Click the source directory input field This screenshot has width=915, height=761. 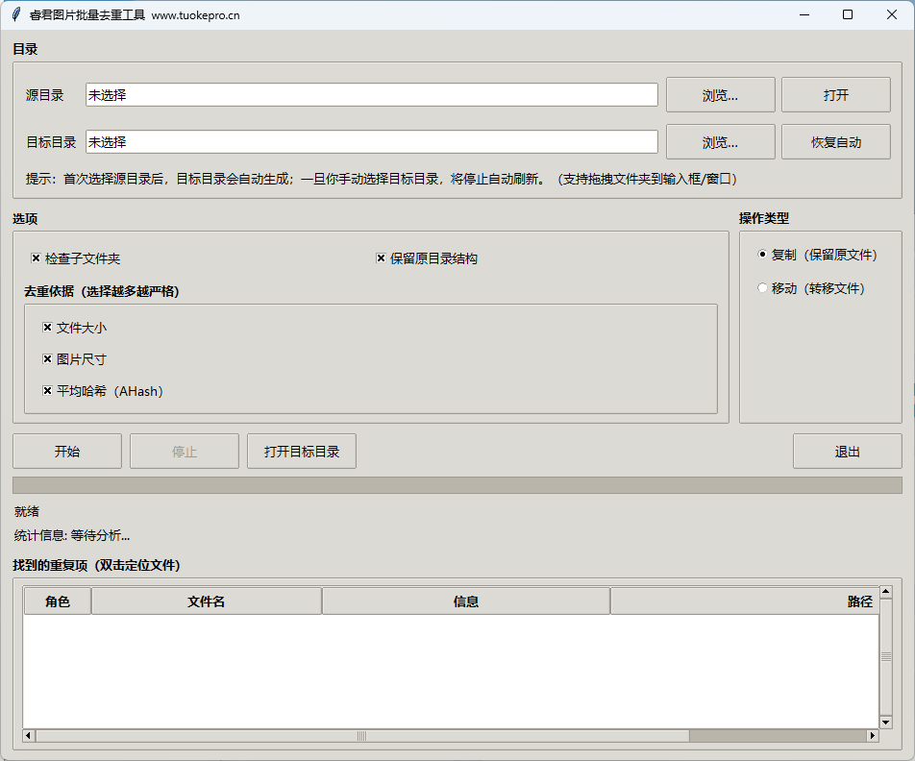coord(372,94)
